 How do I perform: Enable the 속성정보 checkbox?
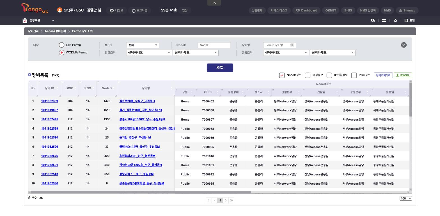308,75
